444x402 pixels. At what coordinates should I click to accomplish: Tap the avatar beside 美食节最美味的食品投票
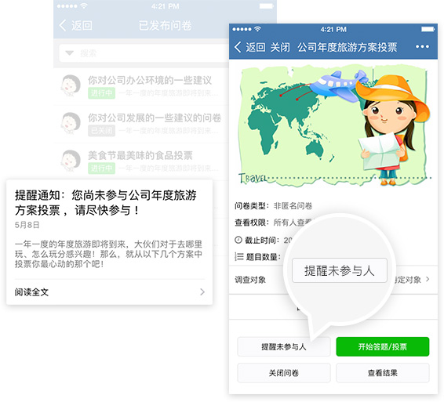71,161
